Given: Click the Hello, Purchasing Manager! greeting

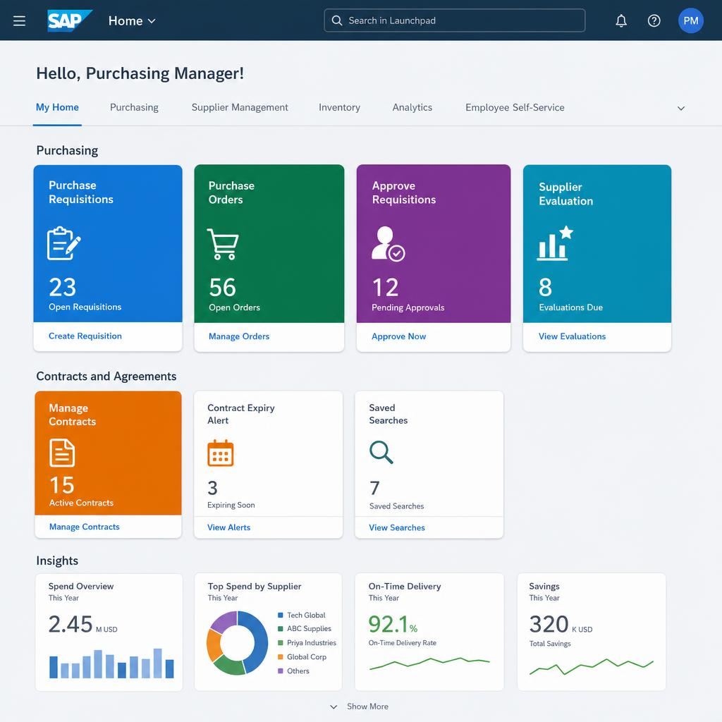Looking at the screenshot, I should pos(140,73).
